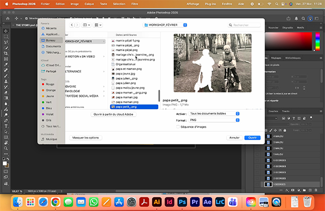
Task: Select the Eraser tool
Action: pyautogui.click(x=6, y=92)
